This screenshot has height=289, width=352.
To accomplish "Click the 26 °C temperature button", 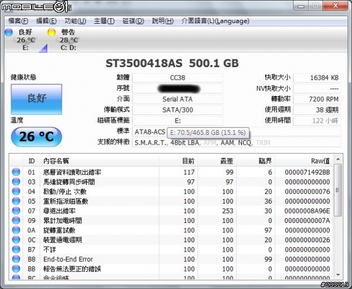I will [x=36, y=137].
